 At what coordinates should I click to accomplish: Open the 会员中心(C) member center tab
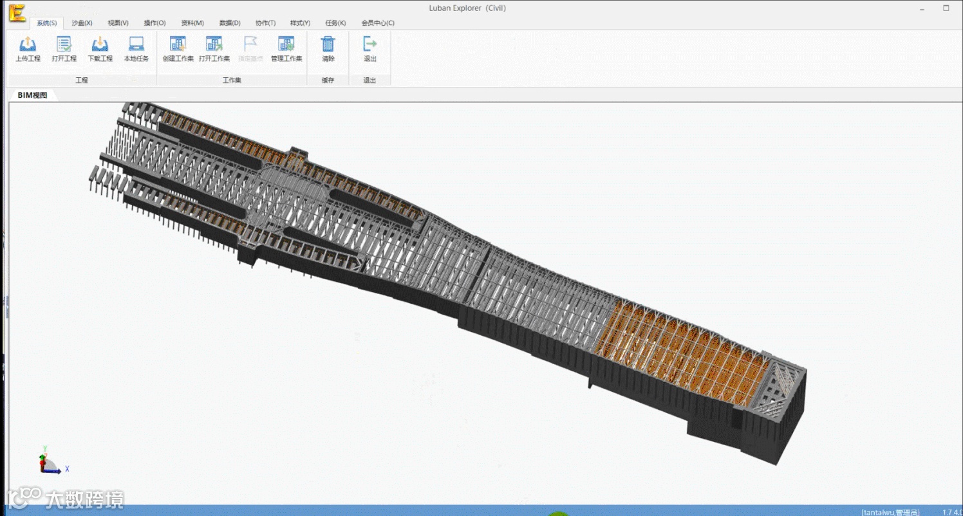[378, 23]
